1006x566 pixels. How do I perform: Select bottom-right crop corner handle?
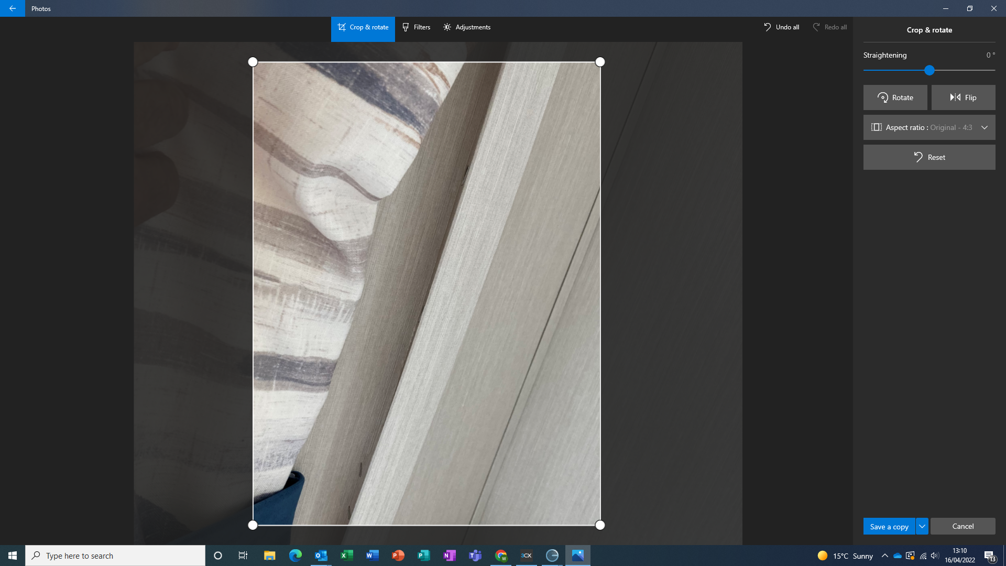click(x=600, y=525)
